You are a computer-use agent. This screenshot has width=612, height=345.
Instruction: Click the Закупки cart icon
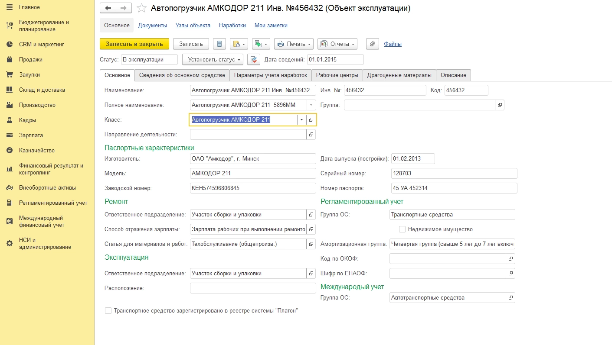[10, 74]
